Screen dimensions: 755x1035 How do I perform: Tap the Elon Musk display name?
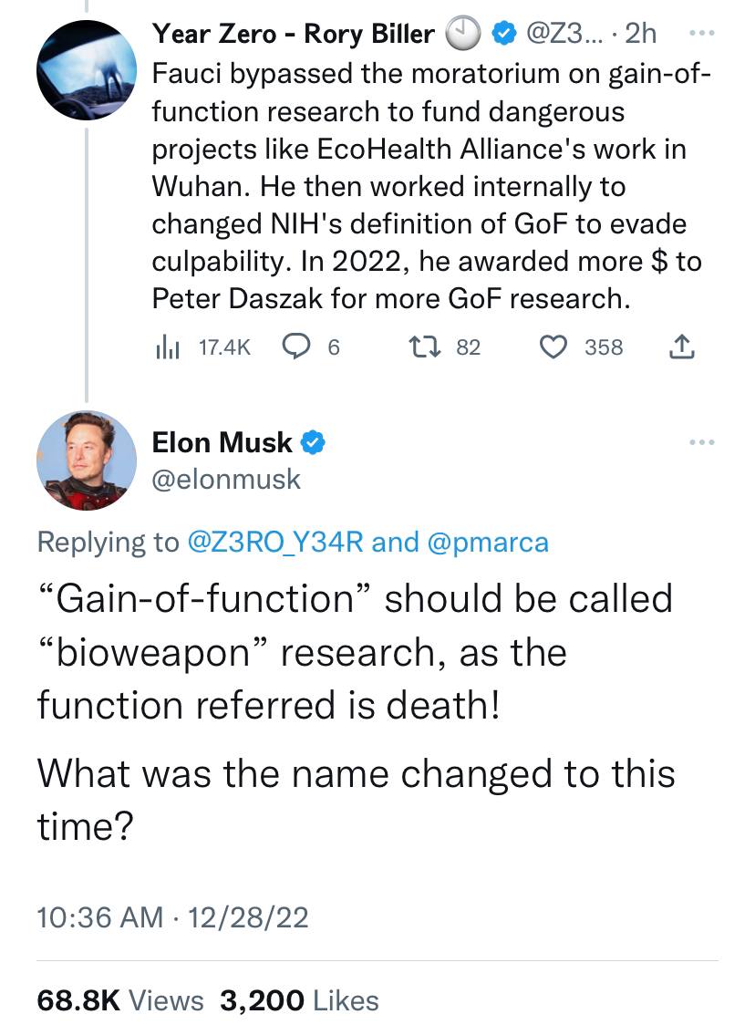click(222, 443)
